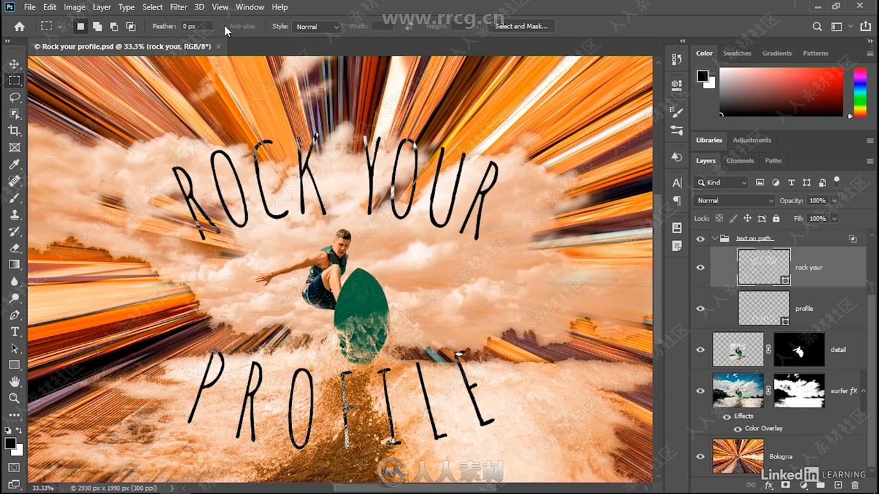Open the marquee tool preset picker arrow
Viewport: 879px width, 494px height.
(60, 27)
